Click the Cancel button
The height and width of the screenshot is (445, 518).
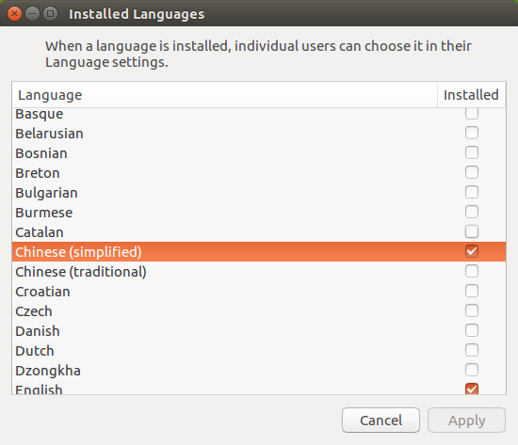click(380, 421)
